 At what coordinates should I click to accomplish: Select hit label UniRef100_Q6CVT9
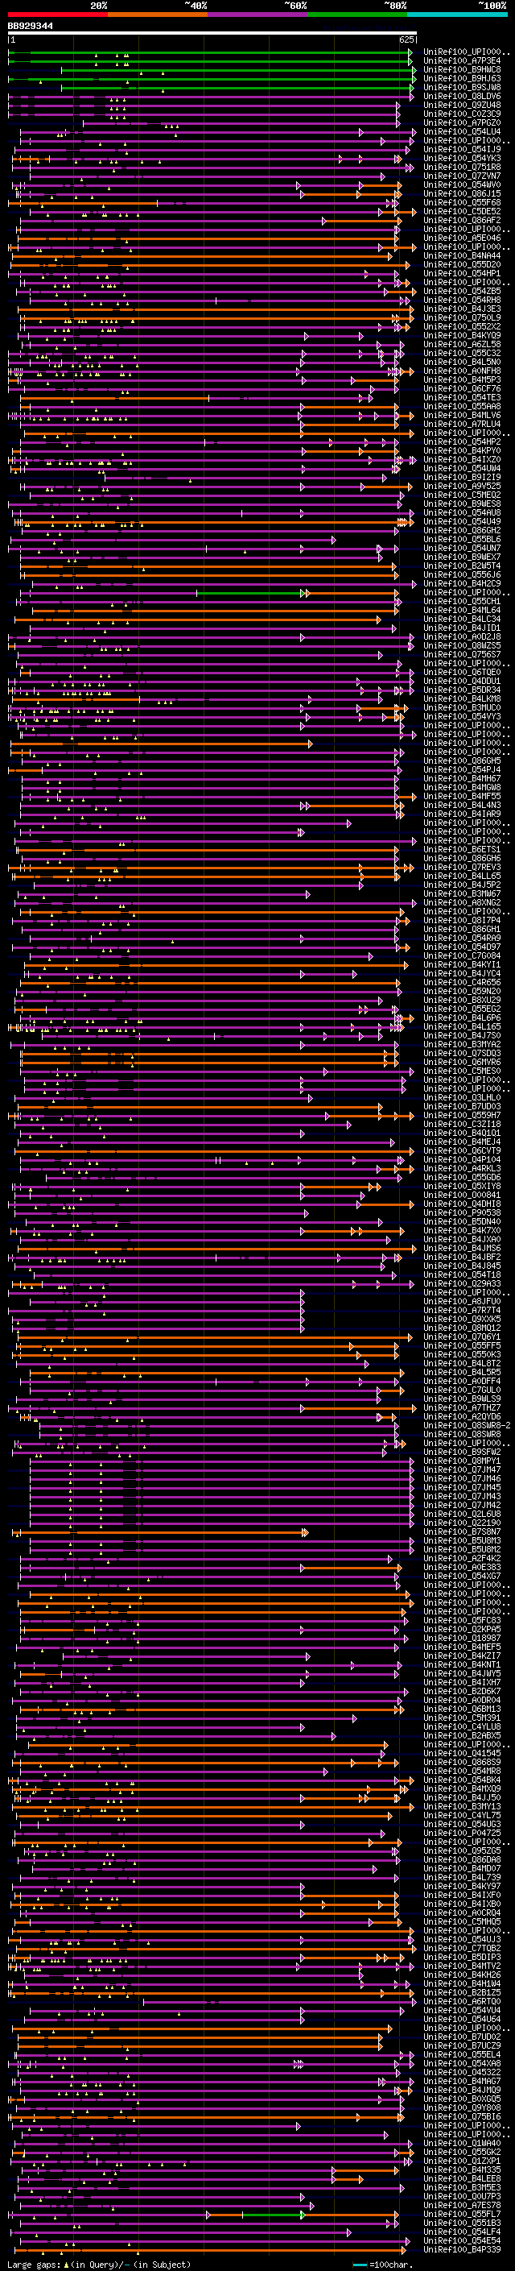click(x=462, y=1150)
